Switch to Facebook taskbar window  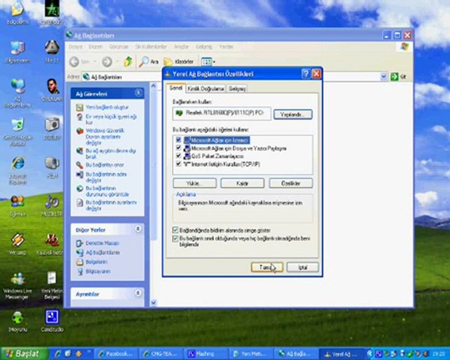point(117,353)
